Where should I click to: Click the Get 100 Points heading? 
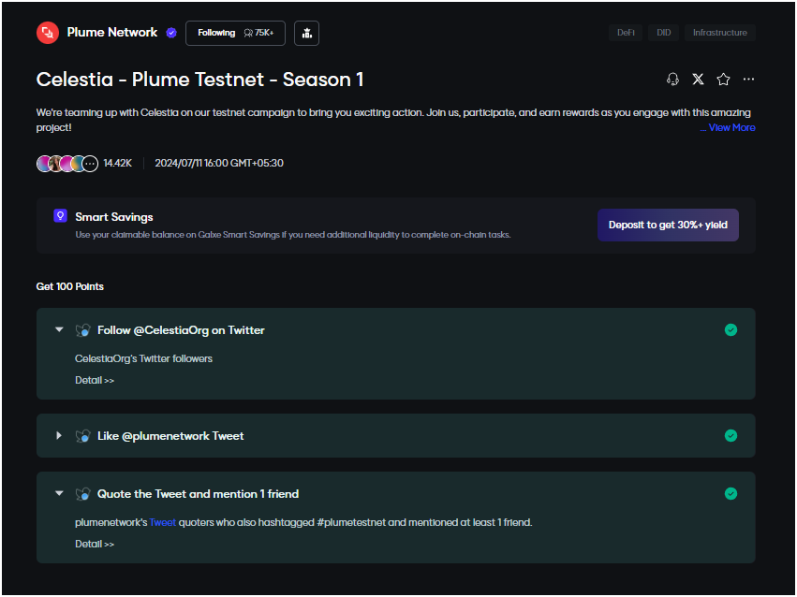69,287
